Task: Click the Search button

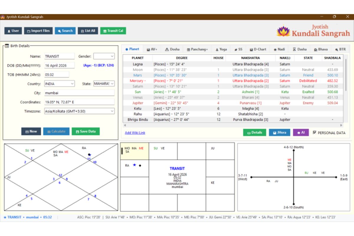Action: point(65,31)
